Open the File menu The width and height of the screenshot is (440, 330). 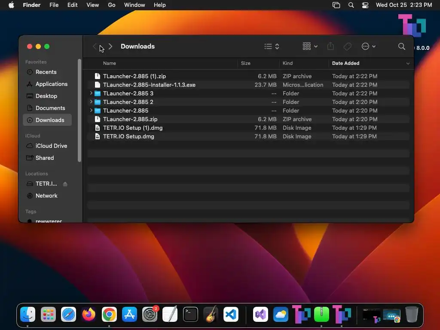[x=54, y=5]
